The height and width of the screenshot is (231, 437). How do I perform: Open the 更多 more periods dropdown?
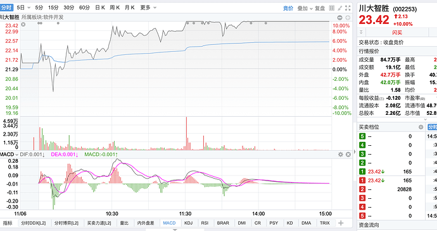tap(148, 8)
